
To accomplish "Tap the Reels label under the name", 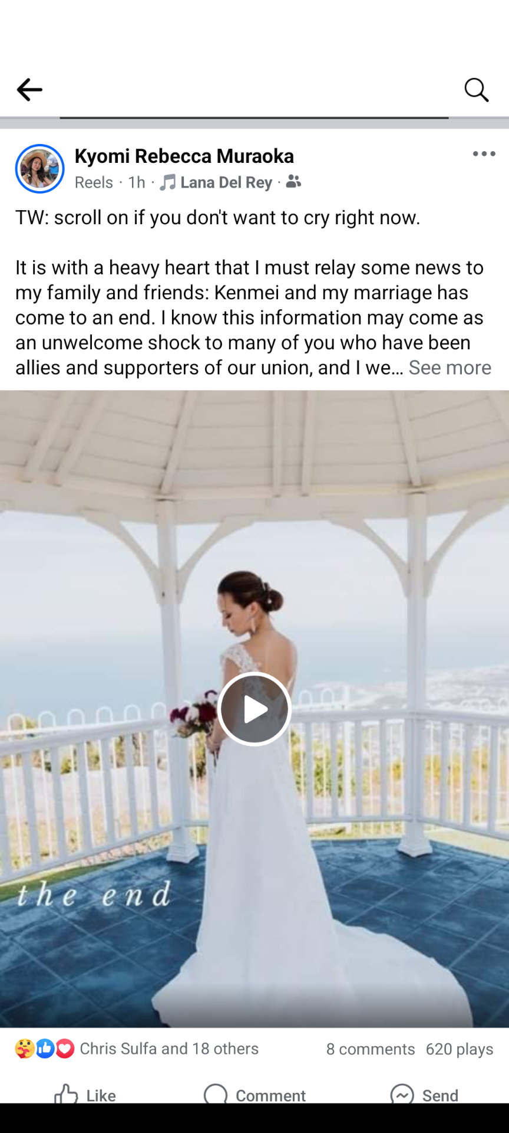I will pos(94,182).
